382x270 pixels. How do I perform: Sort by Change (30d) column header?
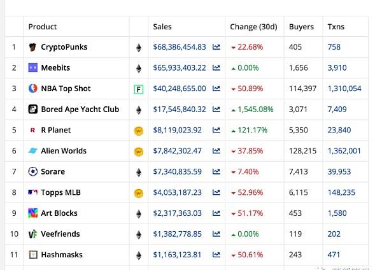(x=253, y=27)
